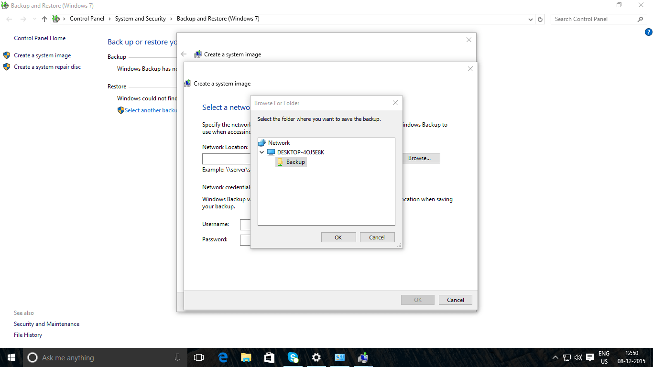
Task: Click OK in Browse For Folder
Action: (338, 237)
